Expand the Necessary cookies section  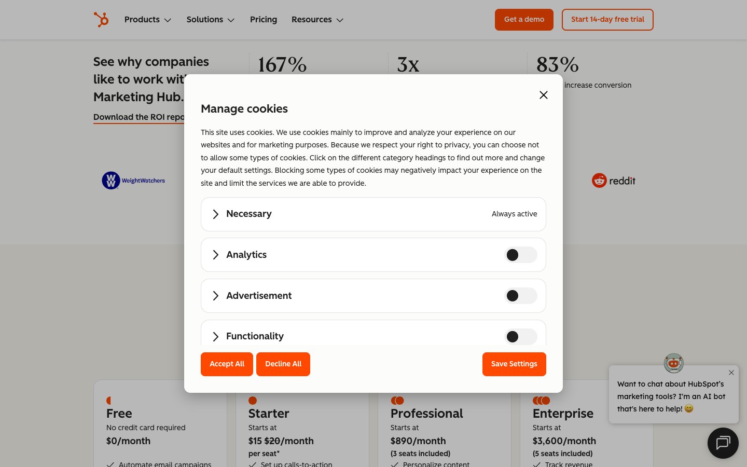pos(216,214)
